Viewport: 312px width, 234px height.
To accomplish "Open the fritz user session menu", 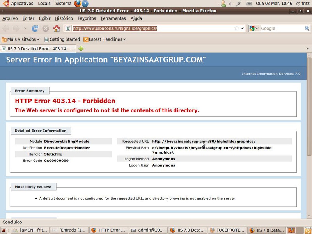I will tap(303, 4).
